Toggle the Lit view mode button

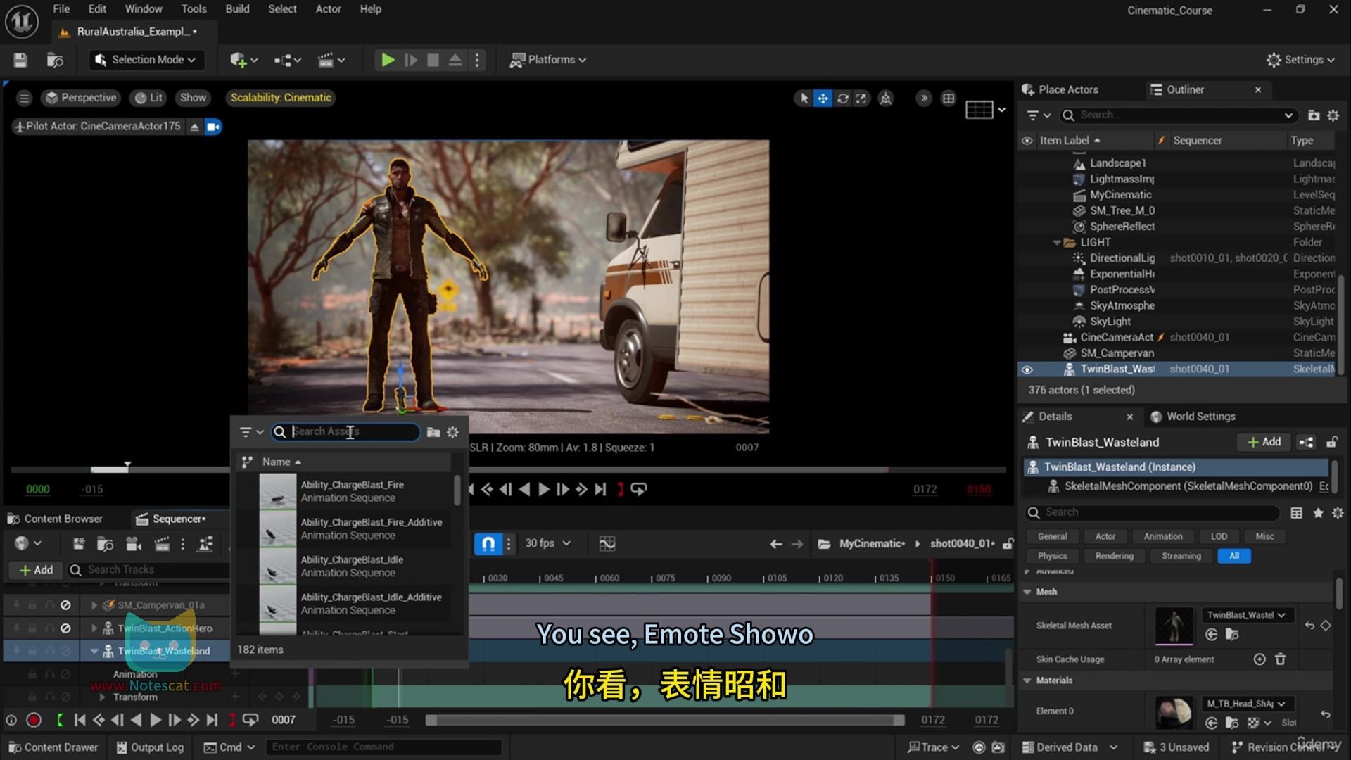[x=148, y=98]
